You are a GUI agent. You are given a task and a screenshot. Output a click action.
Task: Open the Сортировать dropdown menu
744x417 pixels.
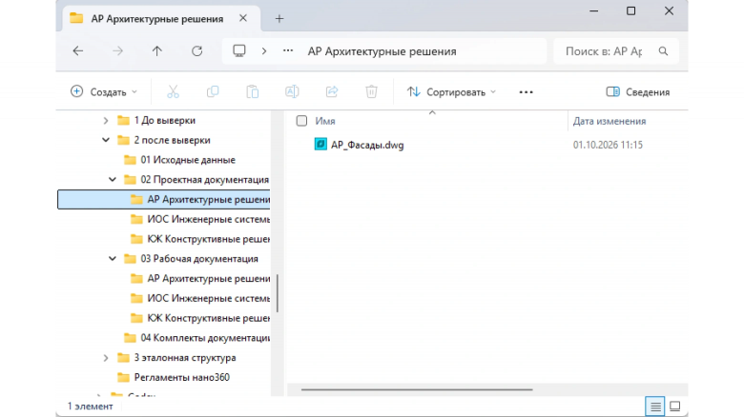pos(451,92)
